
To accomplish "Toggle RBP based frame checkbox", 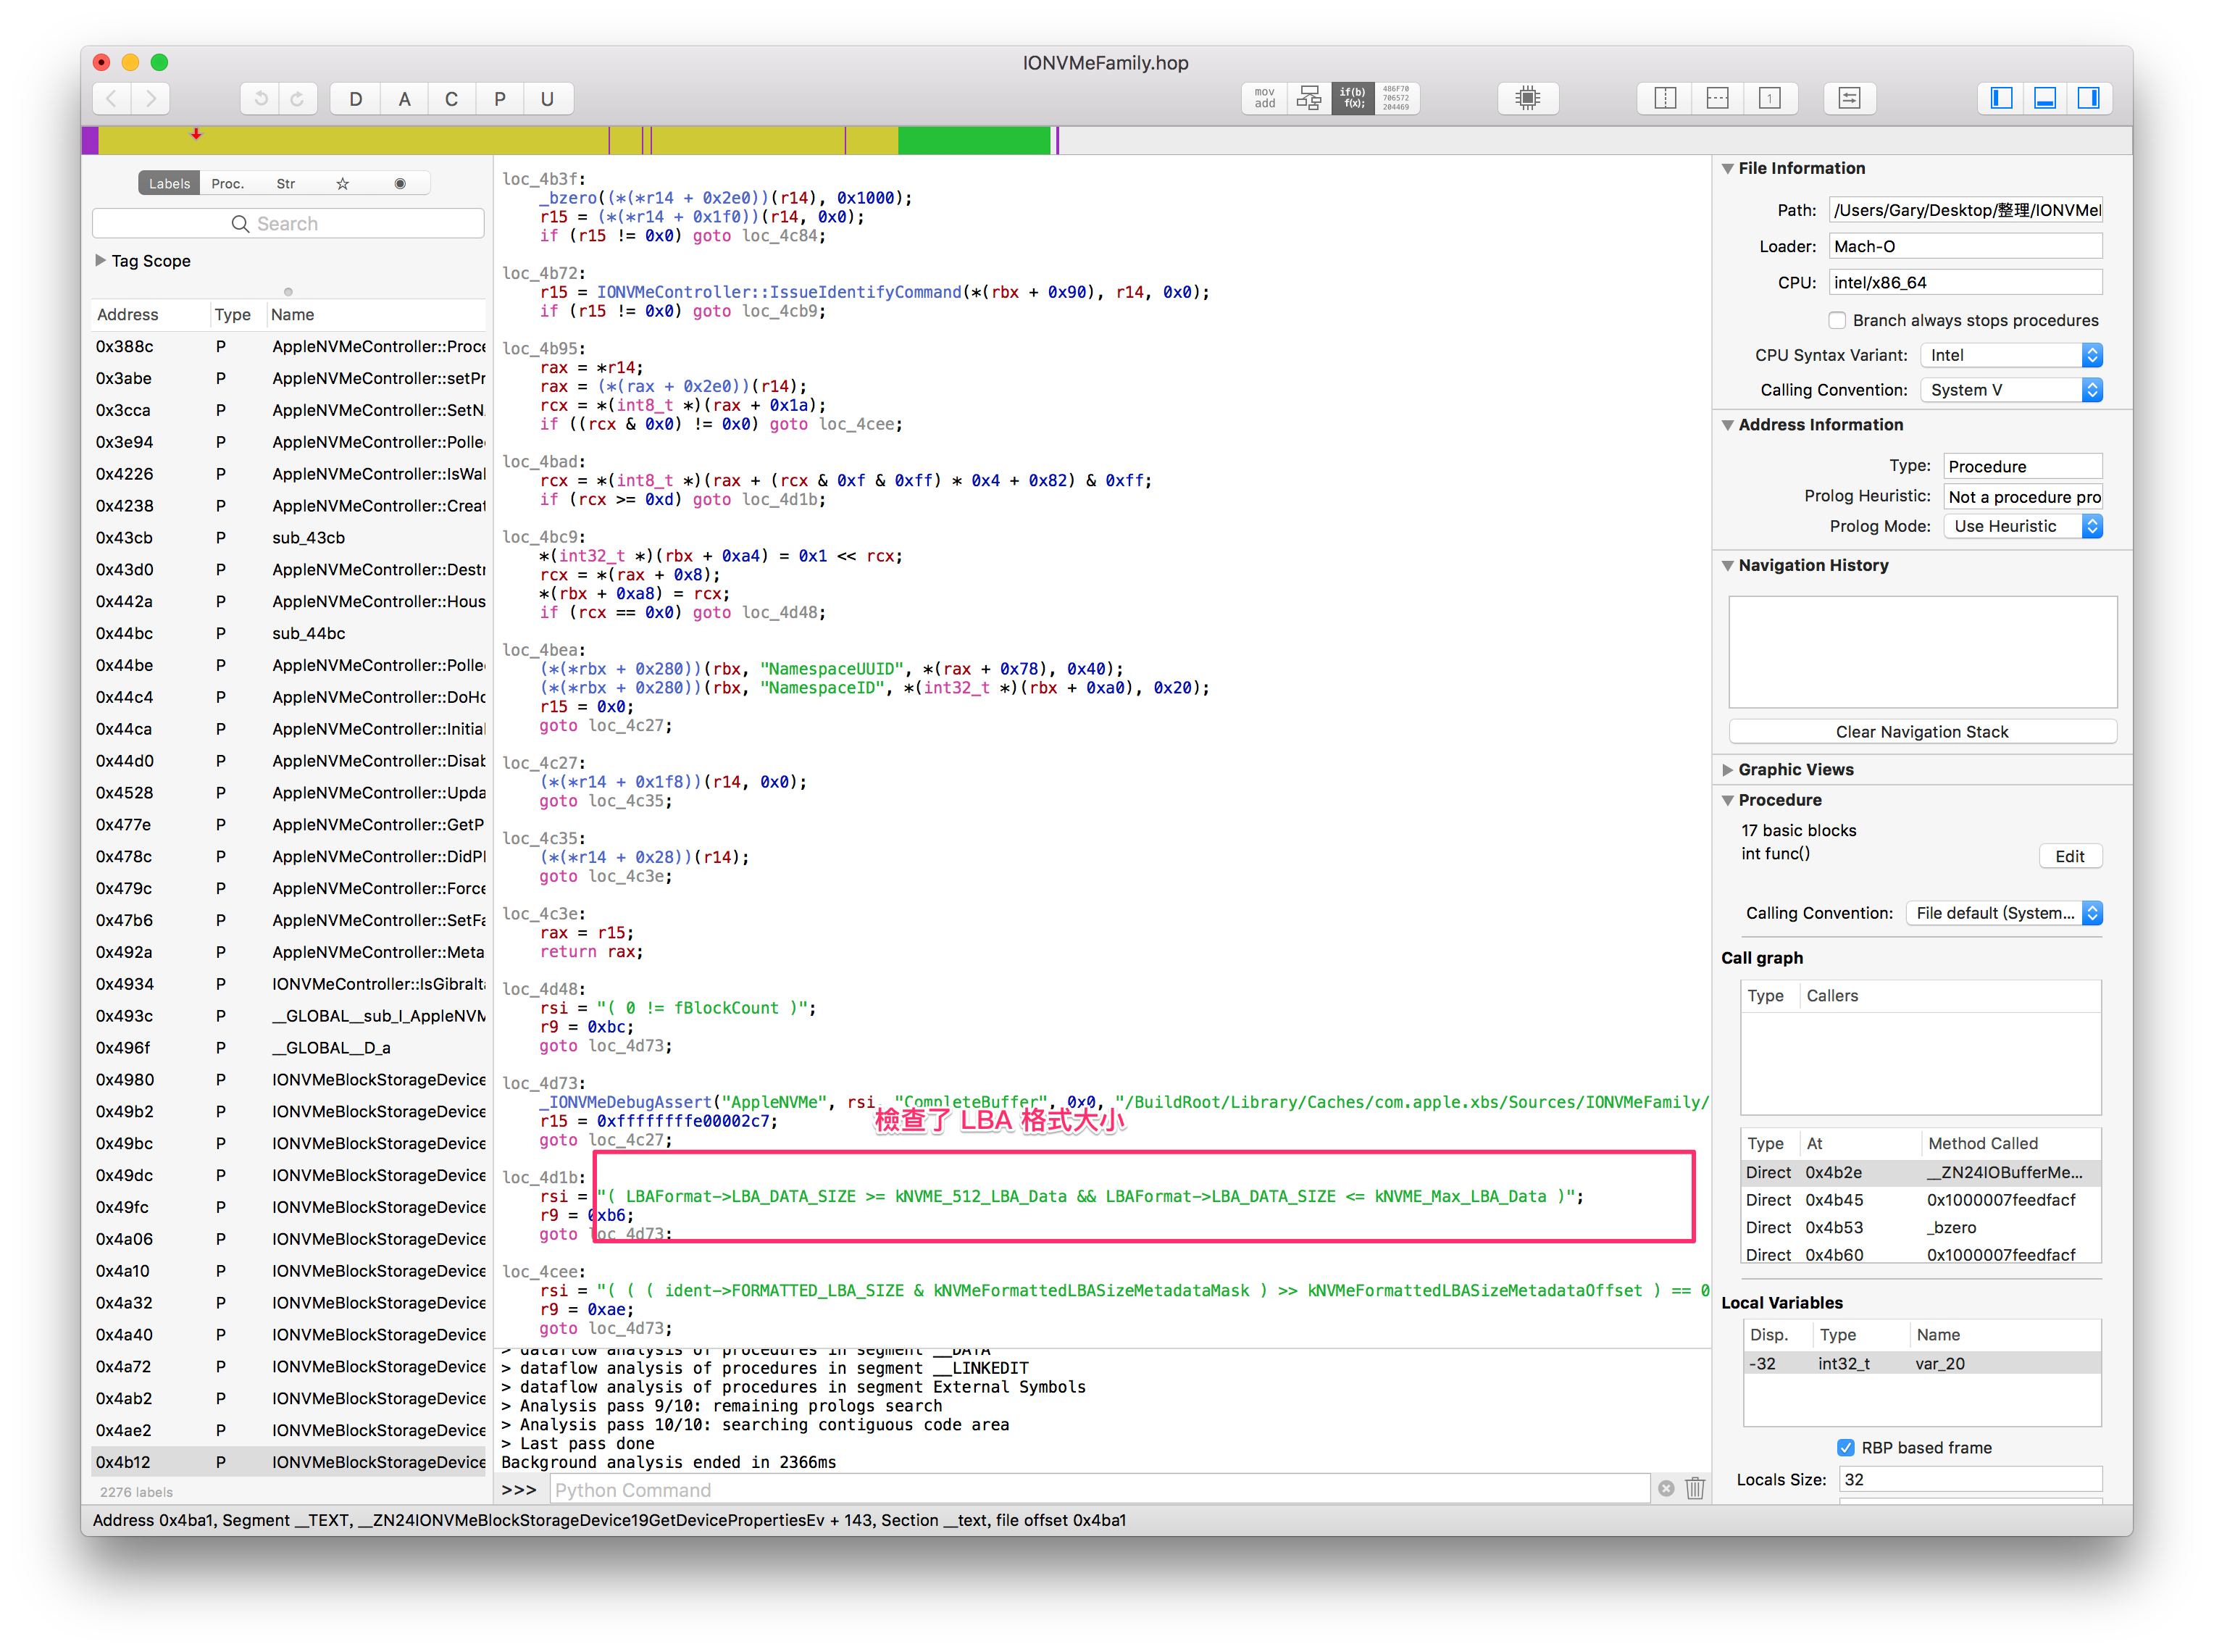I will coord(1845,1447).
